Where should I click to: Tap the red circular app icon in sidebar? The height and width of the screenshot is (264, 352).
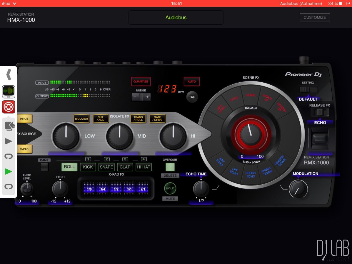(x=9, y=107)
